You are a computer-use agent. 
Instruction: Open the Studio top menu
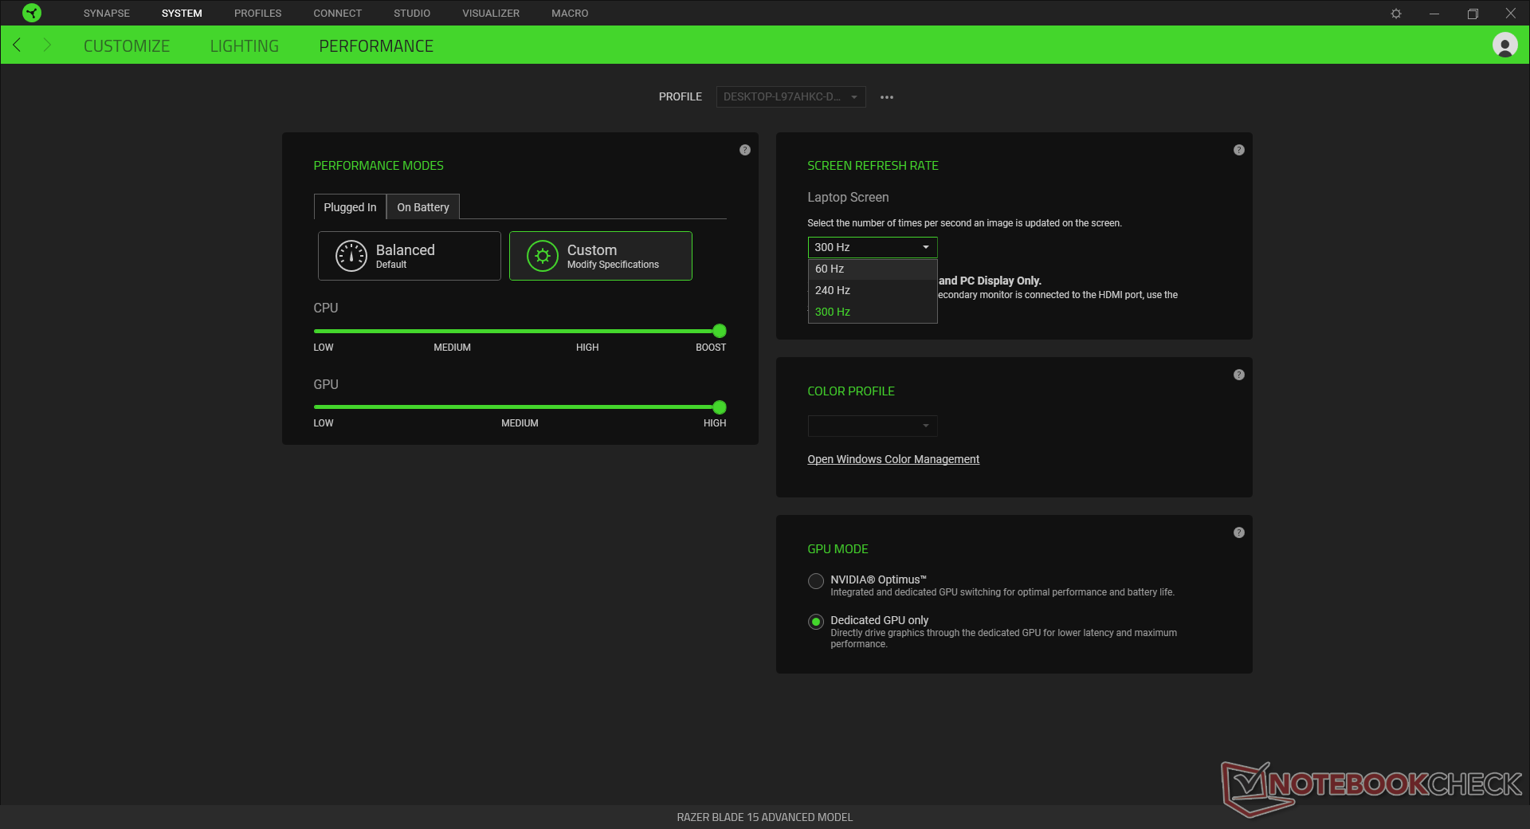411,14
